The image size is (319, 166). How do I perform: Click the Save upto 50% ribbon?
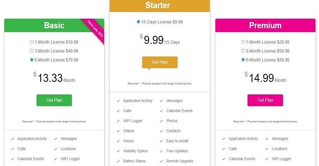(95, 29)
